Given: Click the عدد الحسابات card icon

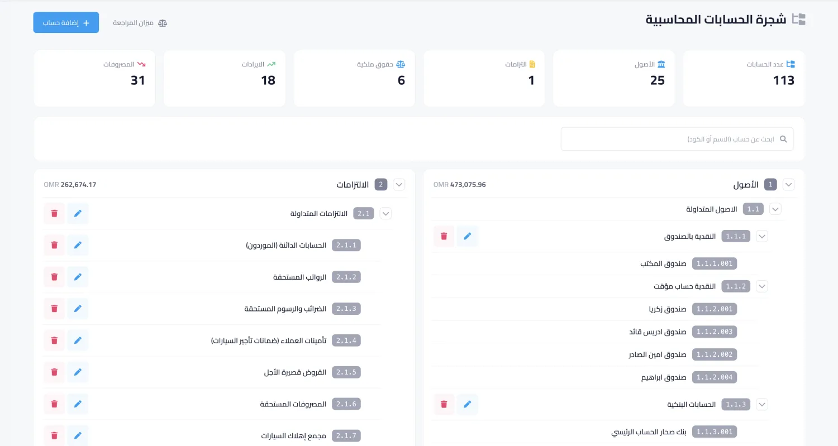Looking at the screenshot, I should pos(791,64).
